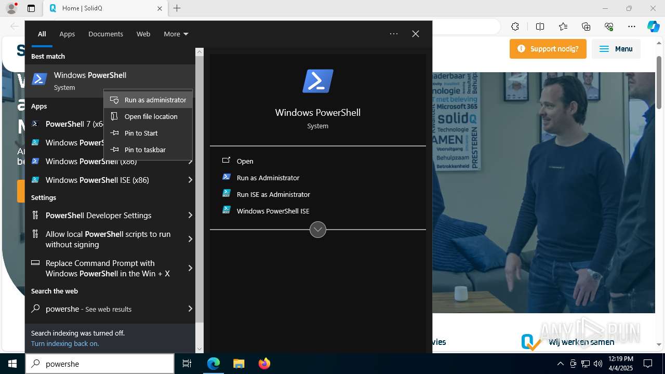Select Run as administrator in context menu

point(148,100)
